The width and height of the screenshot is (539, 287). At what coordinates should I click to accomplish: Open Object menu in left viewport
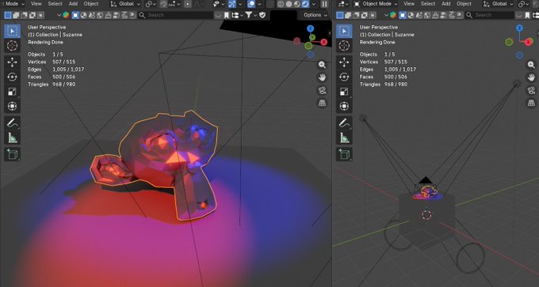(90, 4)
